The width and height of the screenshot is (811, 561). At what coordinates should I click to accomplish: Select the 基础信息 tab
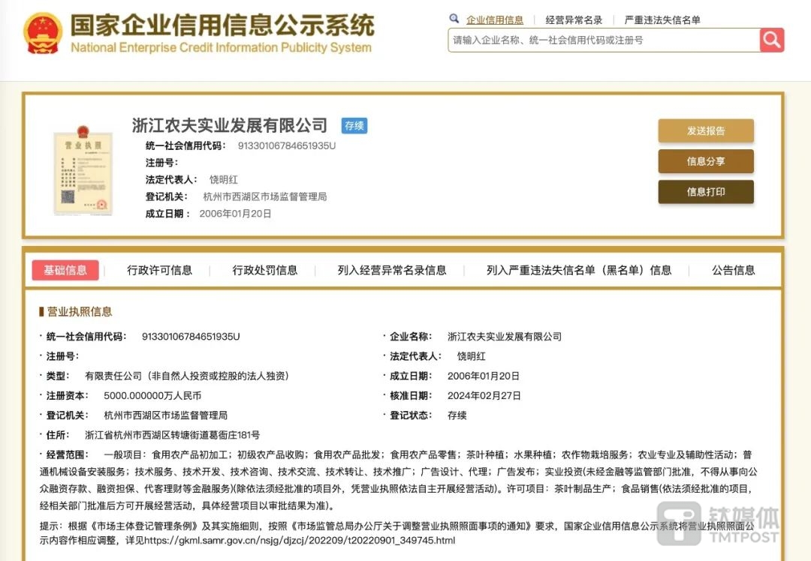(x=65, y=271)
